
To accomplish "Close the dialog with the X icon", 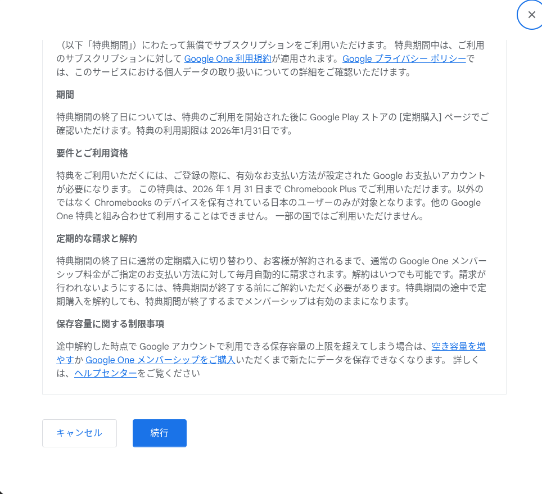I will pos(531,15).
